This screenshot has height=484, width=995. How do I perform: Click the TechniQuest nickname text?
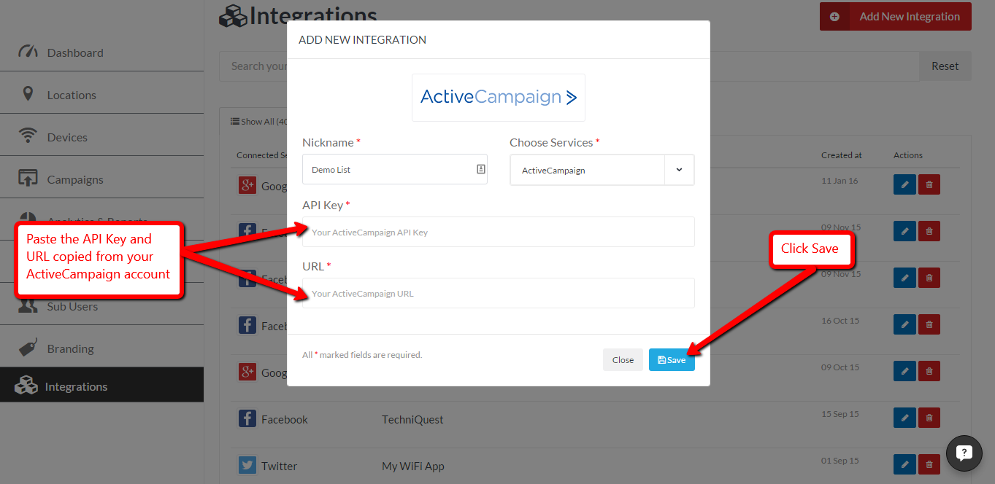[412, 419]
